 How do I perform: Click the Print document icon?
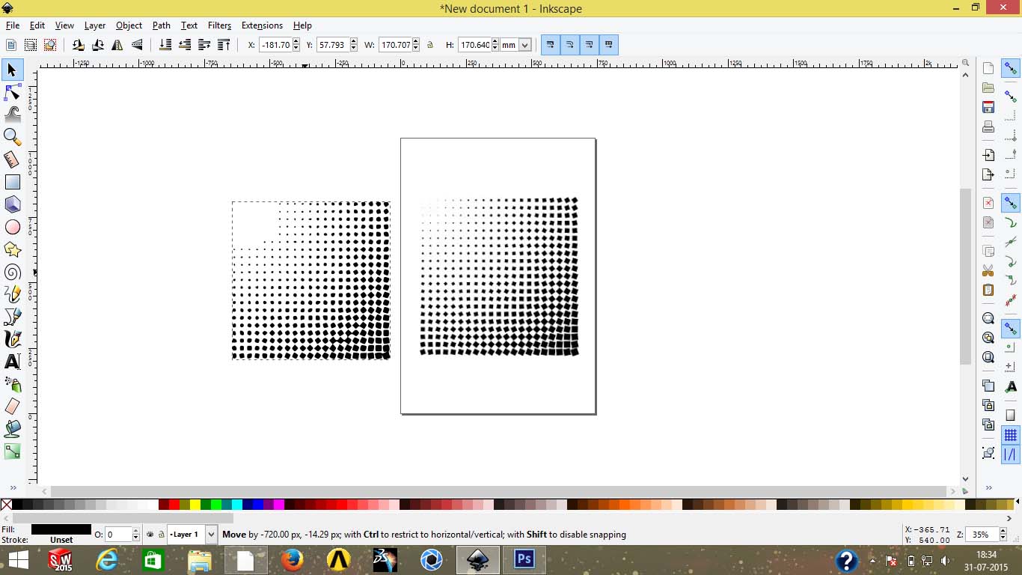(988, 127)
